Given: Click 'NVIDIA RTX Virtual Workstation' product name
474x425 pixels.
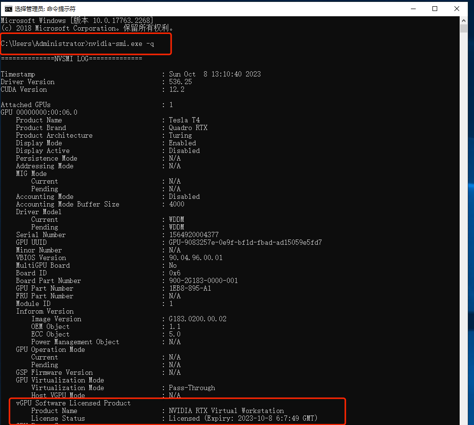Looking at the screenshot, I should (226, 411).
